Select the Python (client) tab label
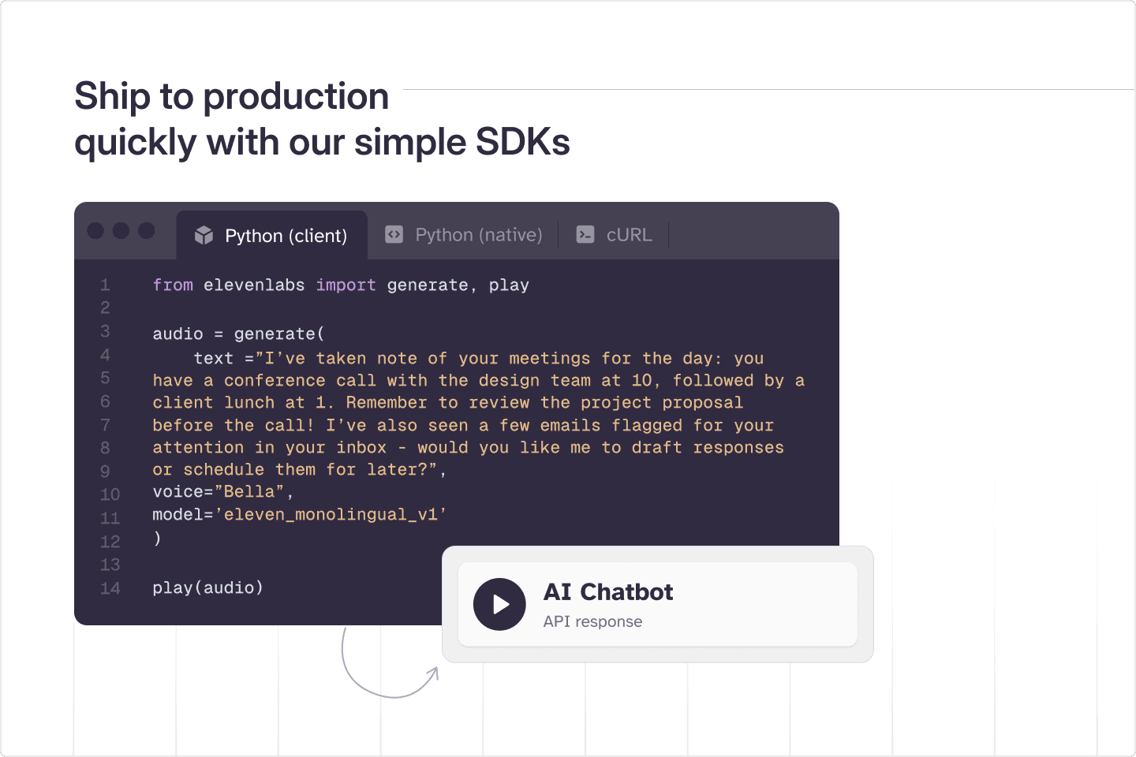The height and width of the screenshot is (757, 1136). (286, 236)
